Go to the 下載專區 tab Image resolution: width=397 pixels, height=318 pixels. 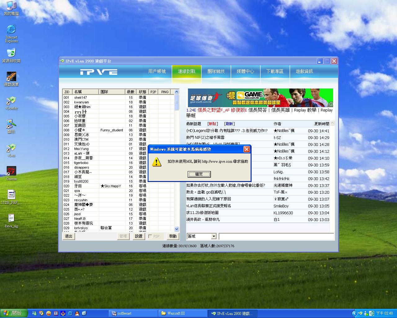[275, 71]
